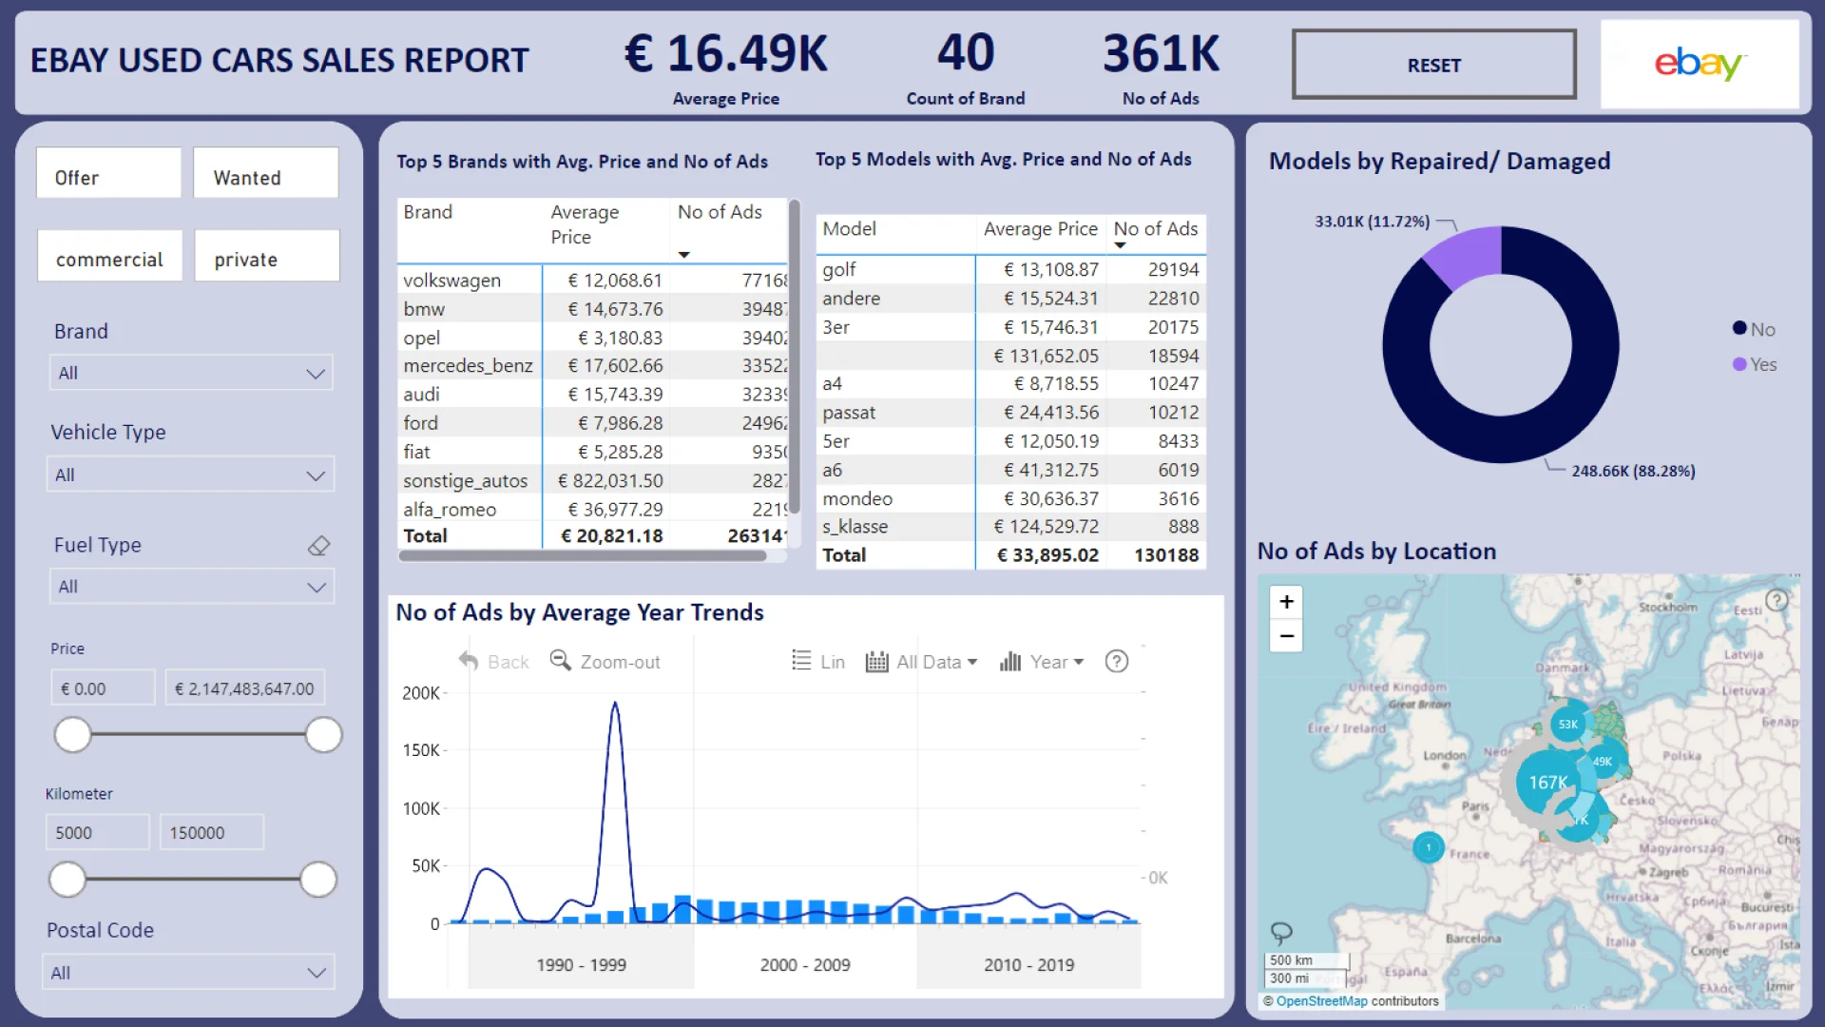Select the volkswagen row in brands table
Screen dimensions: 1825x1027
(x=593, y=281)
